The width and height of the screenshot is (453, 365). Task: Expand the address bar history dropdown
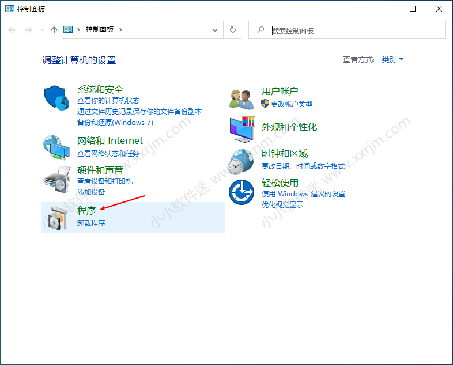(215, 30)
